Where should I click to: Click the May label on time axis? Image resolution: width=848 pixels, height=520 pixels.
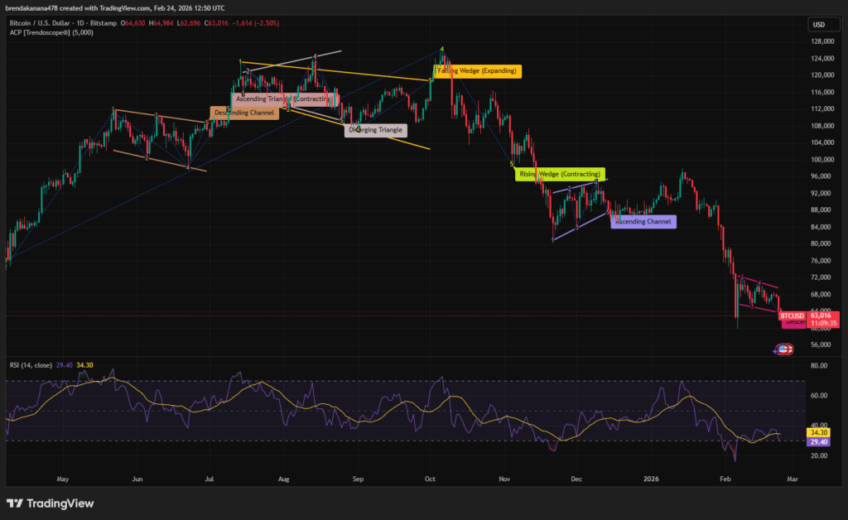pyautogui.click(x=63, y=479)
